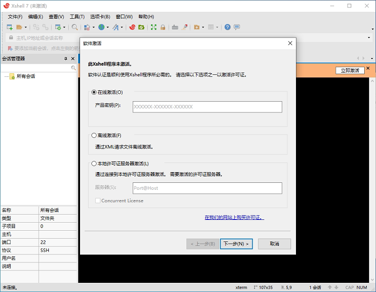The image size is (376, 292).
Task: Pin the session manager panel
Action: 66,59
